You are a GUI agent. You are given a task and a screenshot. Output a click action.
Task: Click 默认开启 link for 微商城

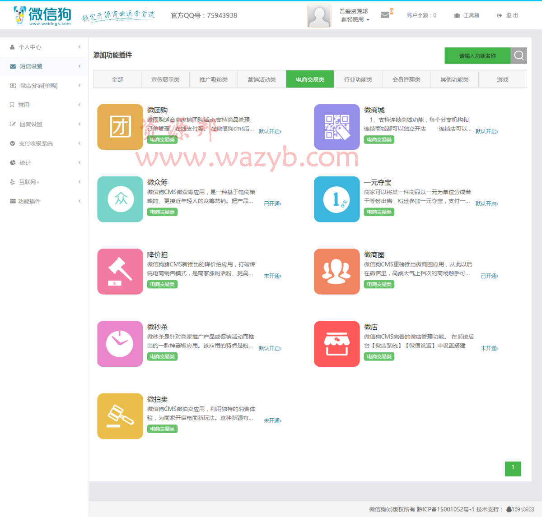(487, 131)
